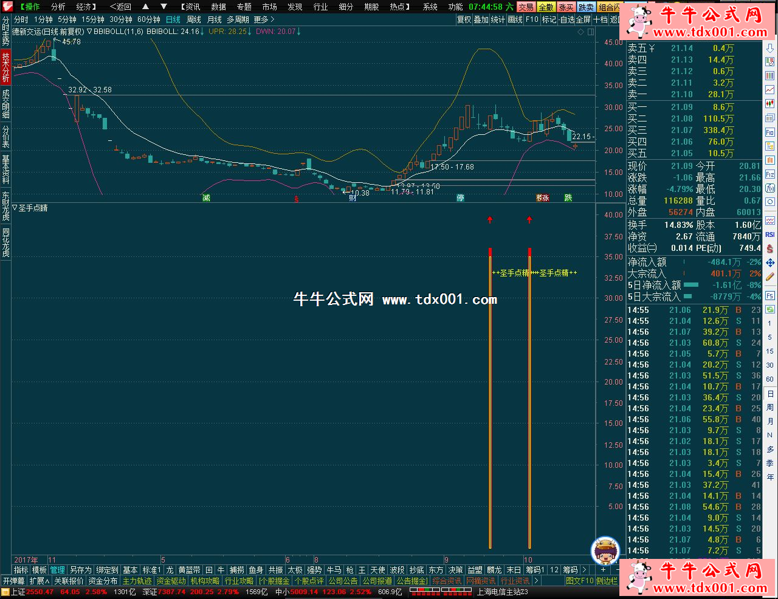Click the orange 自 icon in right sidebar
This screenshot has height=599, width=778.
(x=770, y=160)
